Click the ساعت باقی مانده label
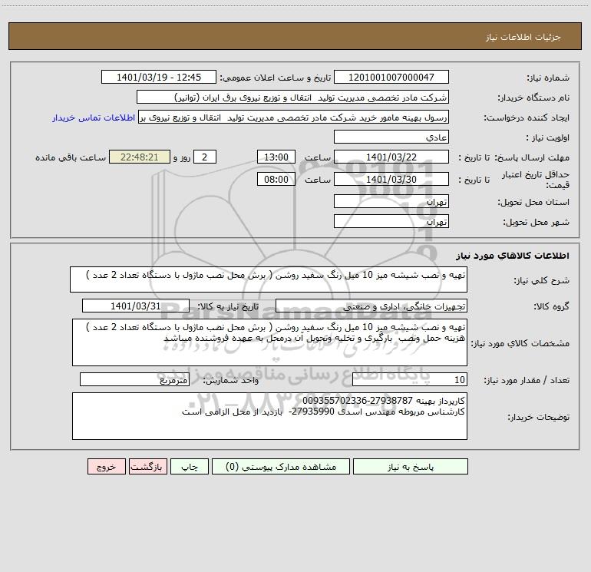Screen dimensions: 591x572 pyautogui.click(x=71, y=157)
